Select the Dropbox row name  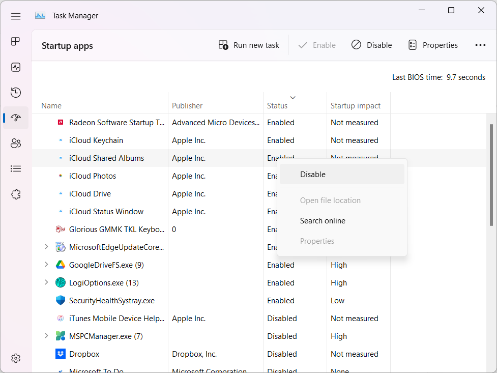point(84,354)
